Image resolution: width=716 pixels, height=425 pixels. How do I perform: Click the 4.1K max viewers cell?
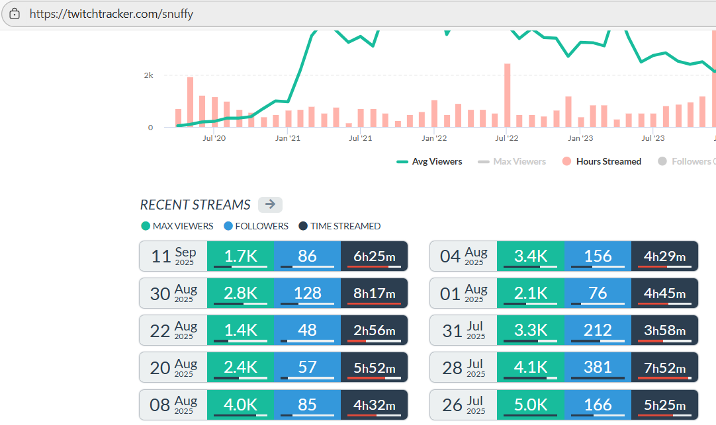pyautogui.click(x=531, y=367)
